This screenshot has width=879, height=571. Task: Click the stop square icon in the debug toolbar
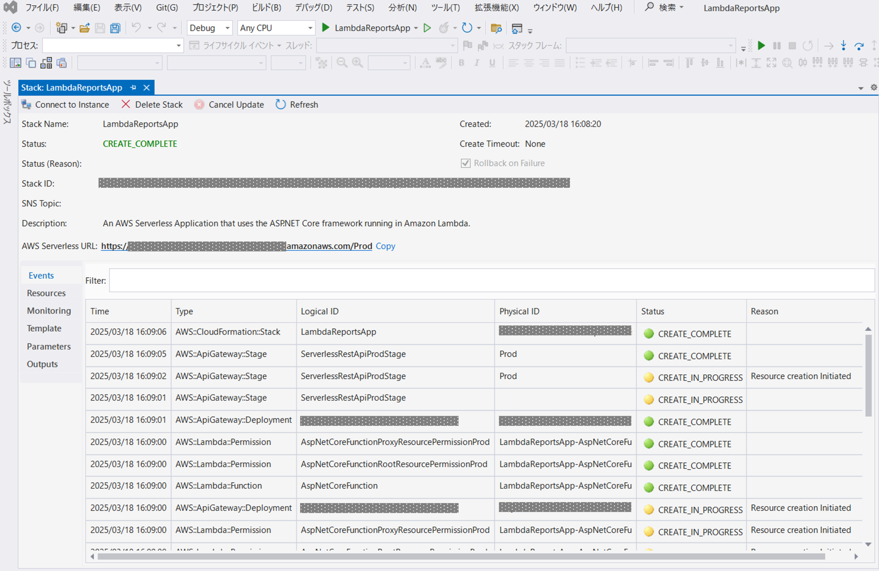pyautogui.click(x=792, y=45)
